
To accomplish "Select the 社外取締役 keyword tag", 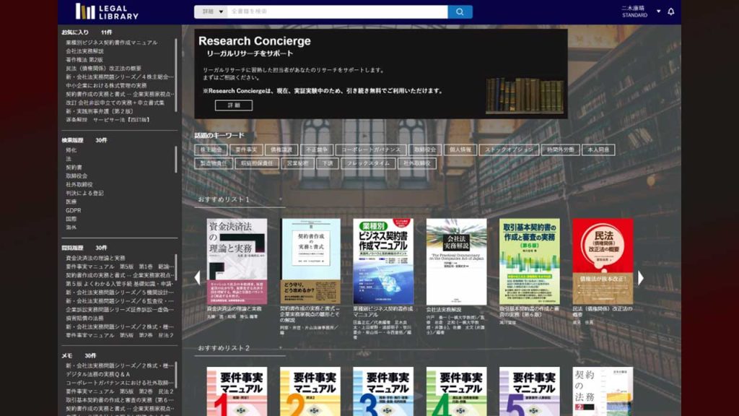I will [417, 163].
